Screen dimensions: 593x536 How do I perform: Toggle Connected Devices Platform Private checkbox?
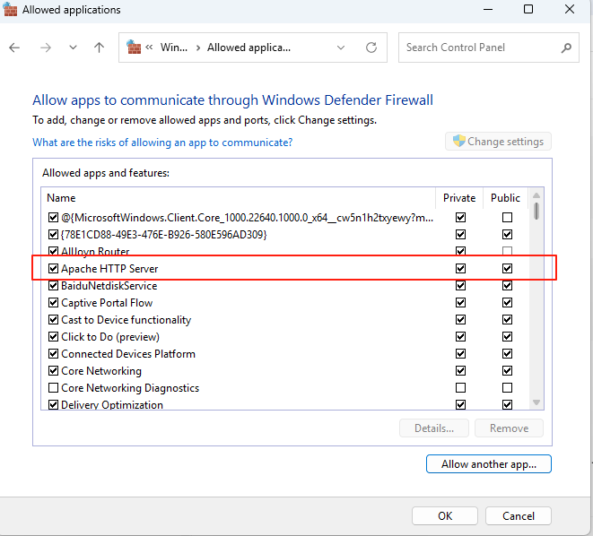[x=460, y=354]
